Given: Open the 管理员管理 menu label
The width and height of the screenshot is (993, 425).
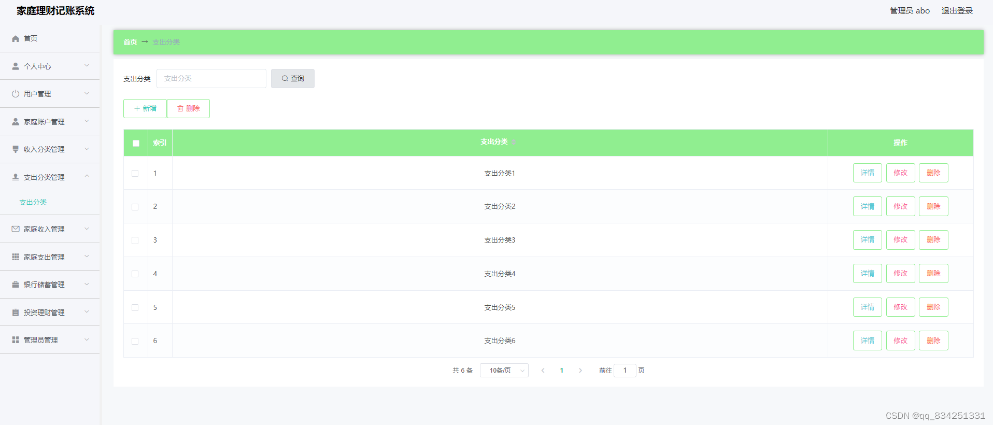Looking at the screenshot, I should tap(40, 340).
